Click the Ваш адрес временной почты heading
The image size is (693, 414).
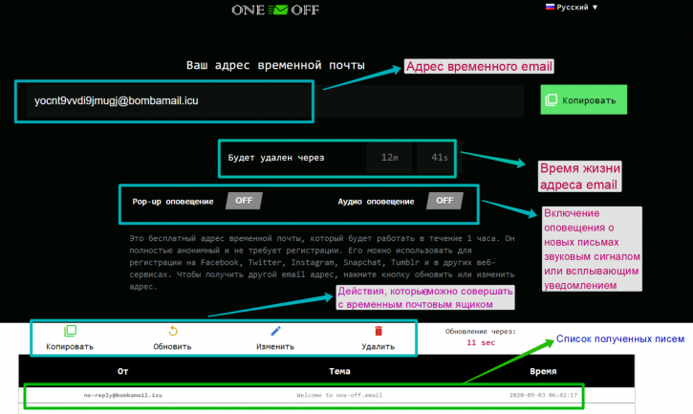pos(275,65)
